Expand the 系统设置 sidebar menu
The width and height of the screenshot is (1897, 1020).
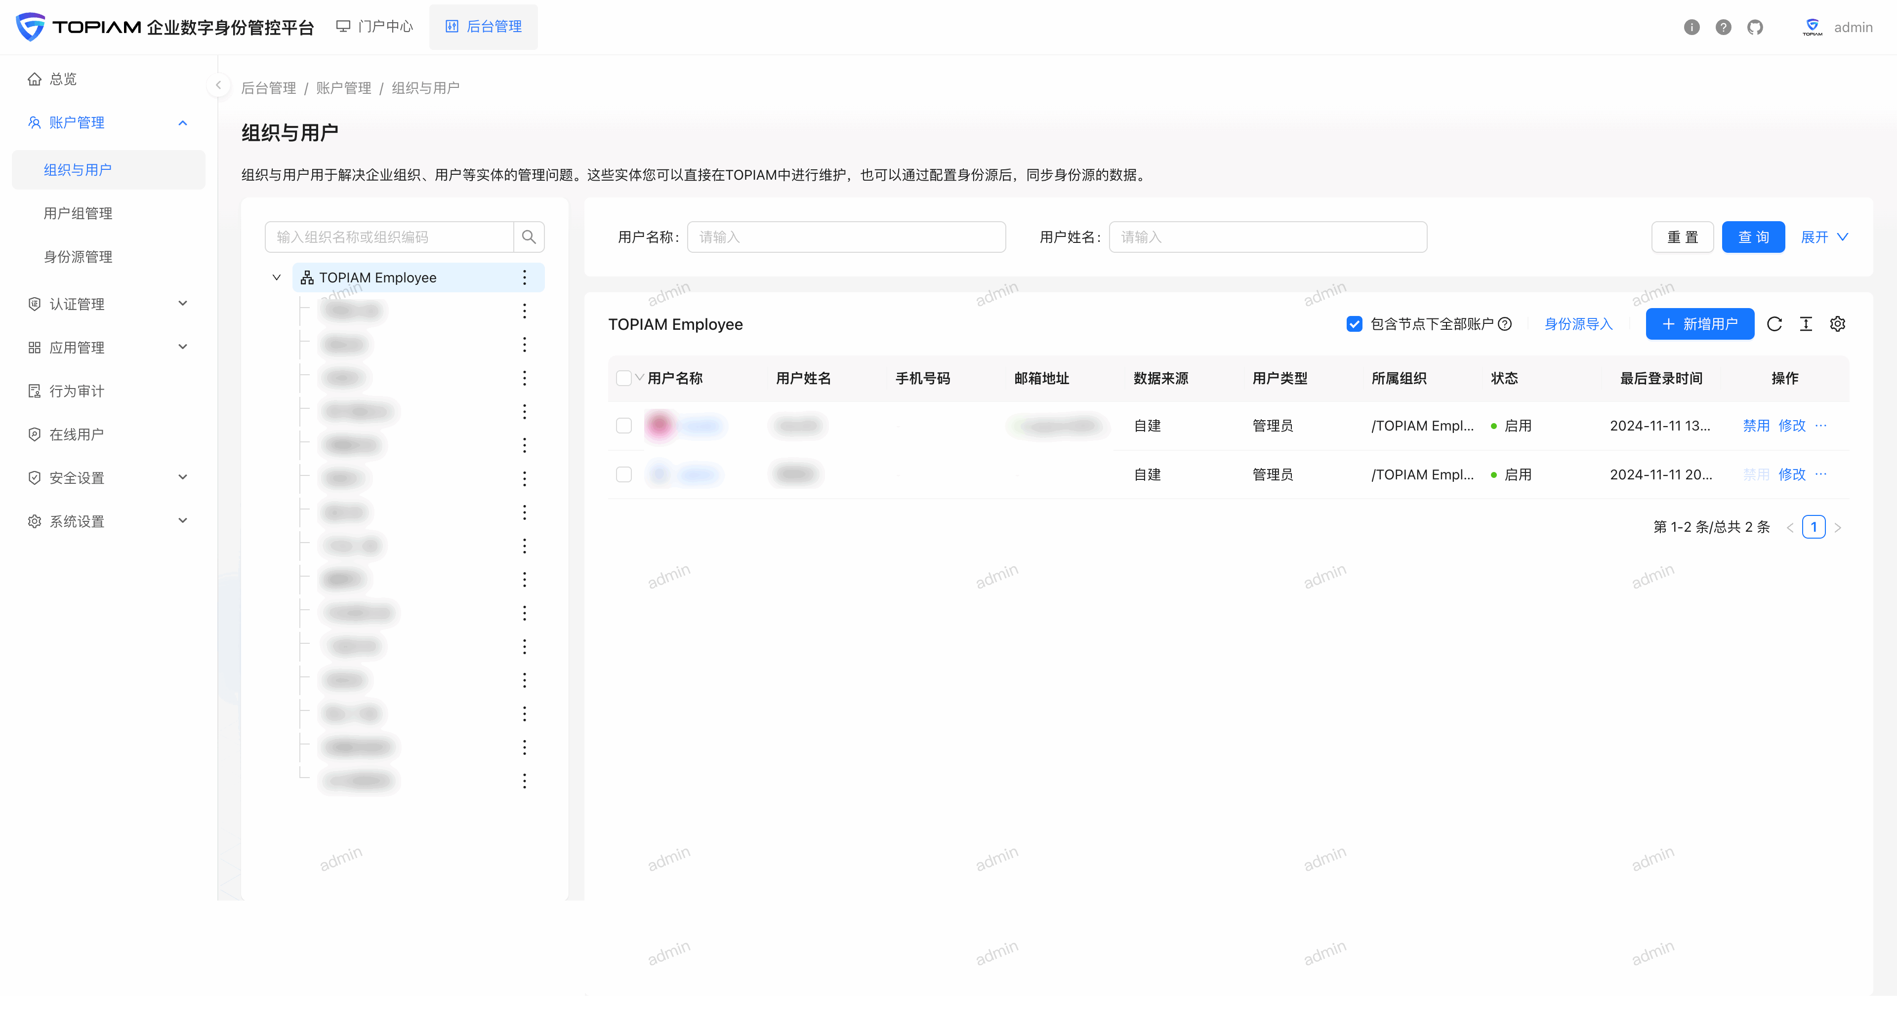[x=183, y=520]
